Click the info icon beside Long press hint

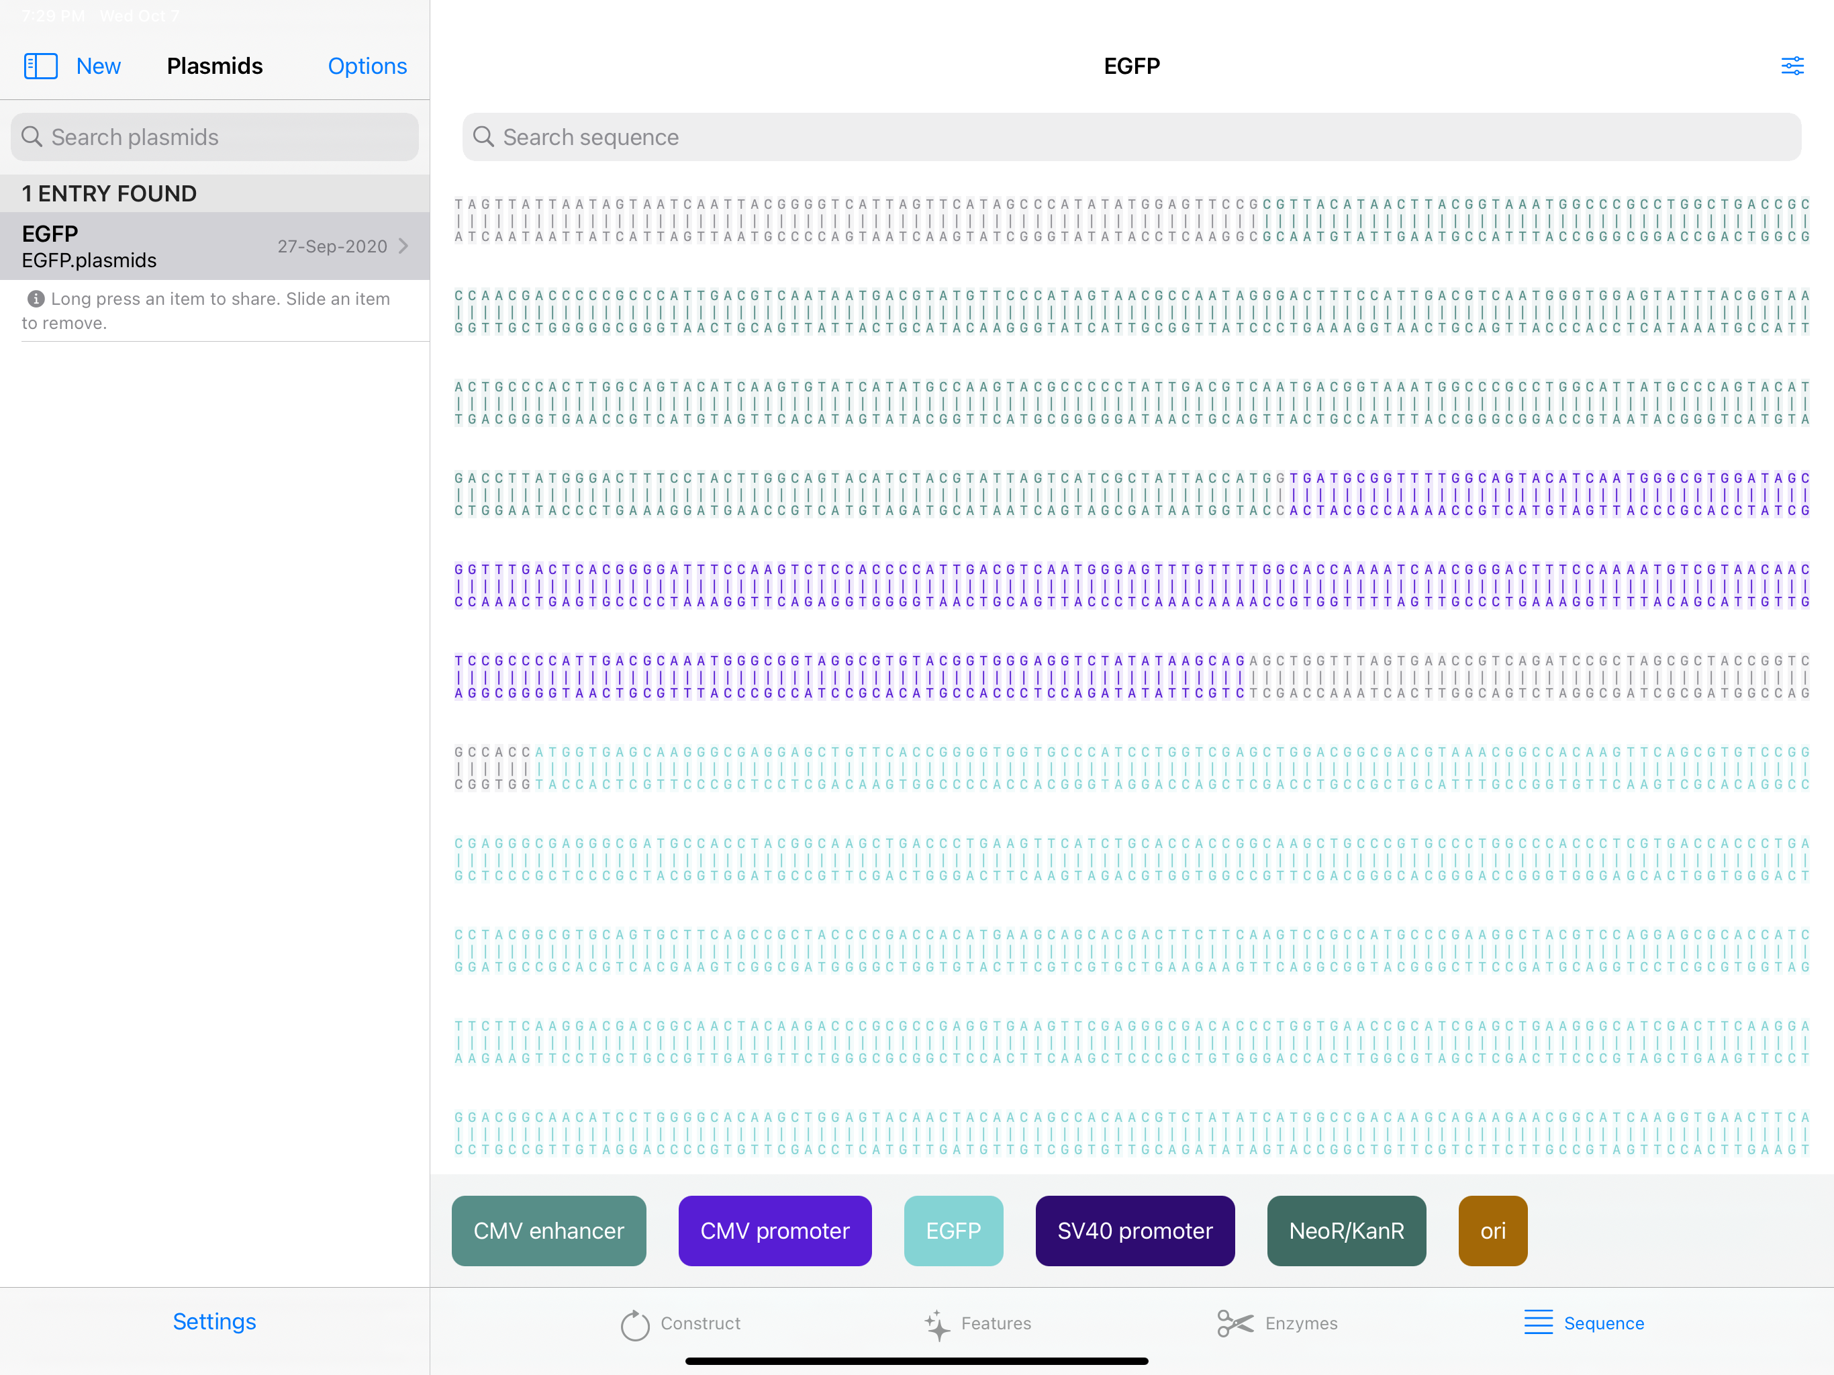click(x=36, y=299)
